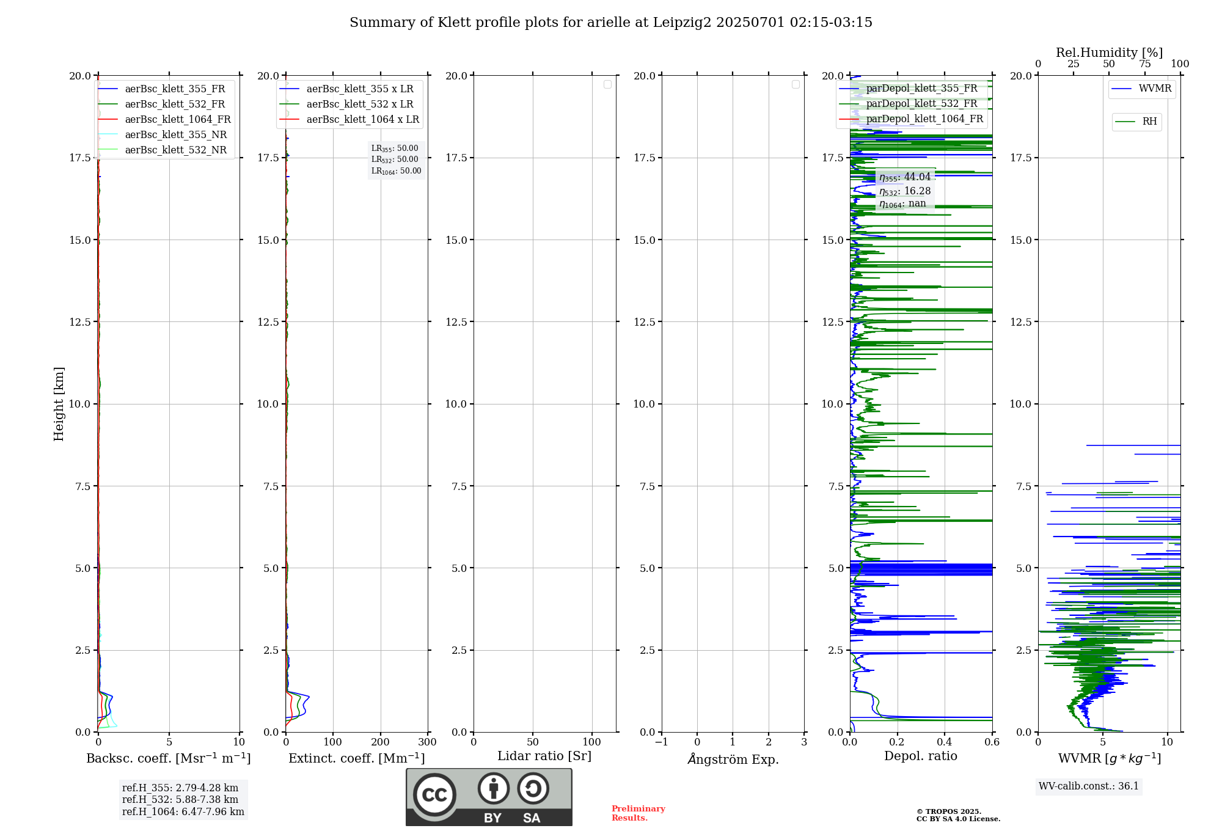Click the ref.H_532: 5.88-7.38 km text
The height and width of the screenshot is (831, 1222).
(x=180, y=800)
